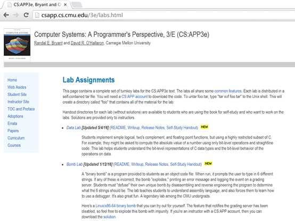The image size is (295, 221).
Task: Click the common features link
Action: (228, 91)
